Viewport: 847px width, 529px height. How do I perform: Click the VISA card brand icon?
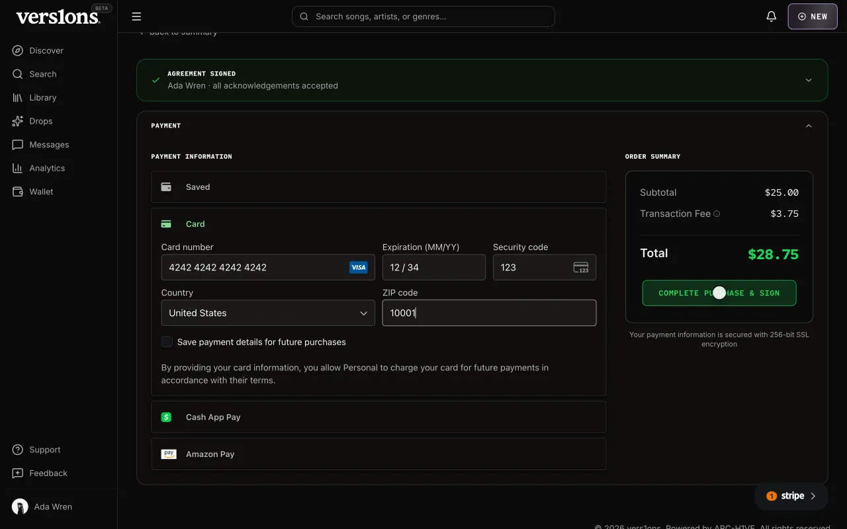(359, 267)
